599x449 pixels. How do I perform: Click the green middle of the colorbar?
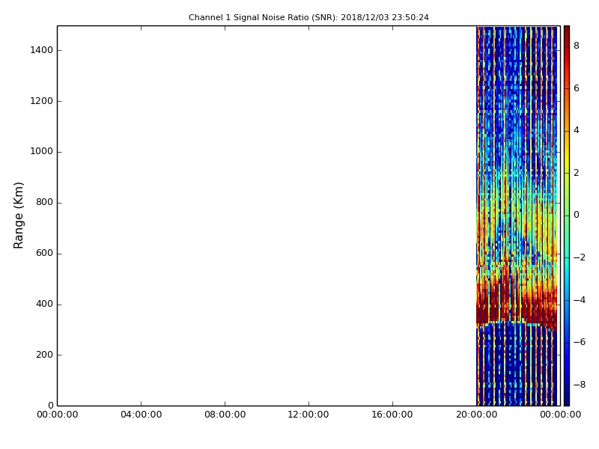coord(567,215)
